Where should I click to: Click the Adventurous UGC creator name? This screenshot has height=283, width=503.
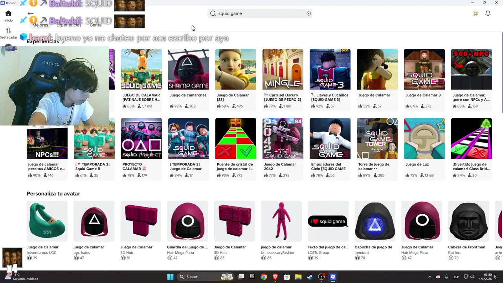pos(42,253)
